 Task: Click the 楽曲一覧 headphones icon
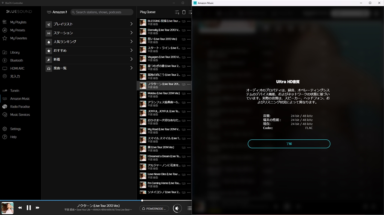[x=49, y=68]
